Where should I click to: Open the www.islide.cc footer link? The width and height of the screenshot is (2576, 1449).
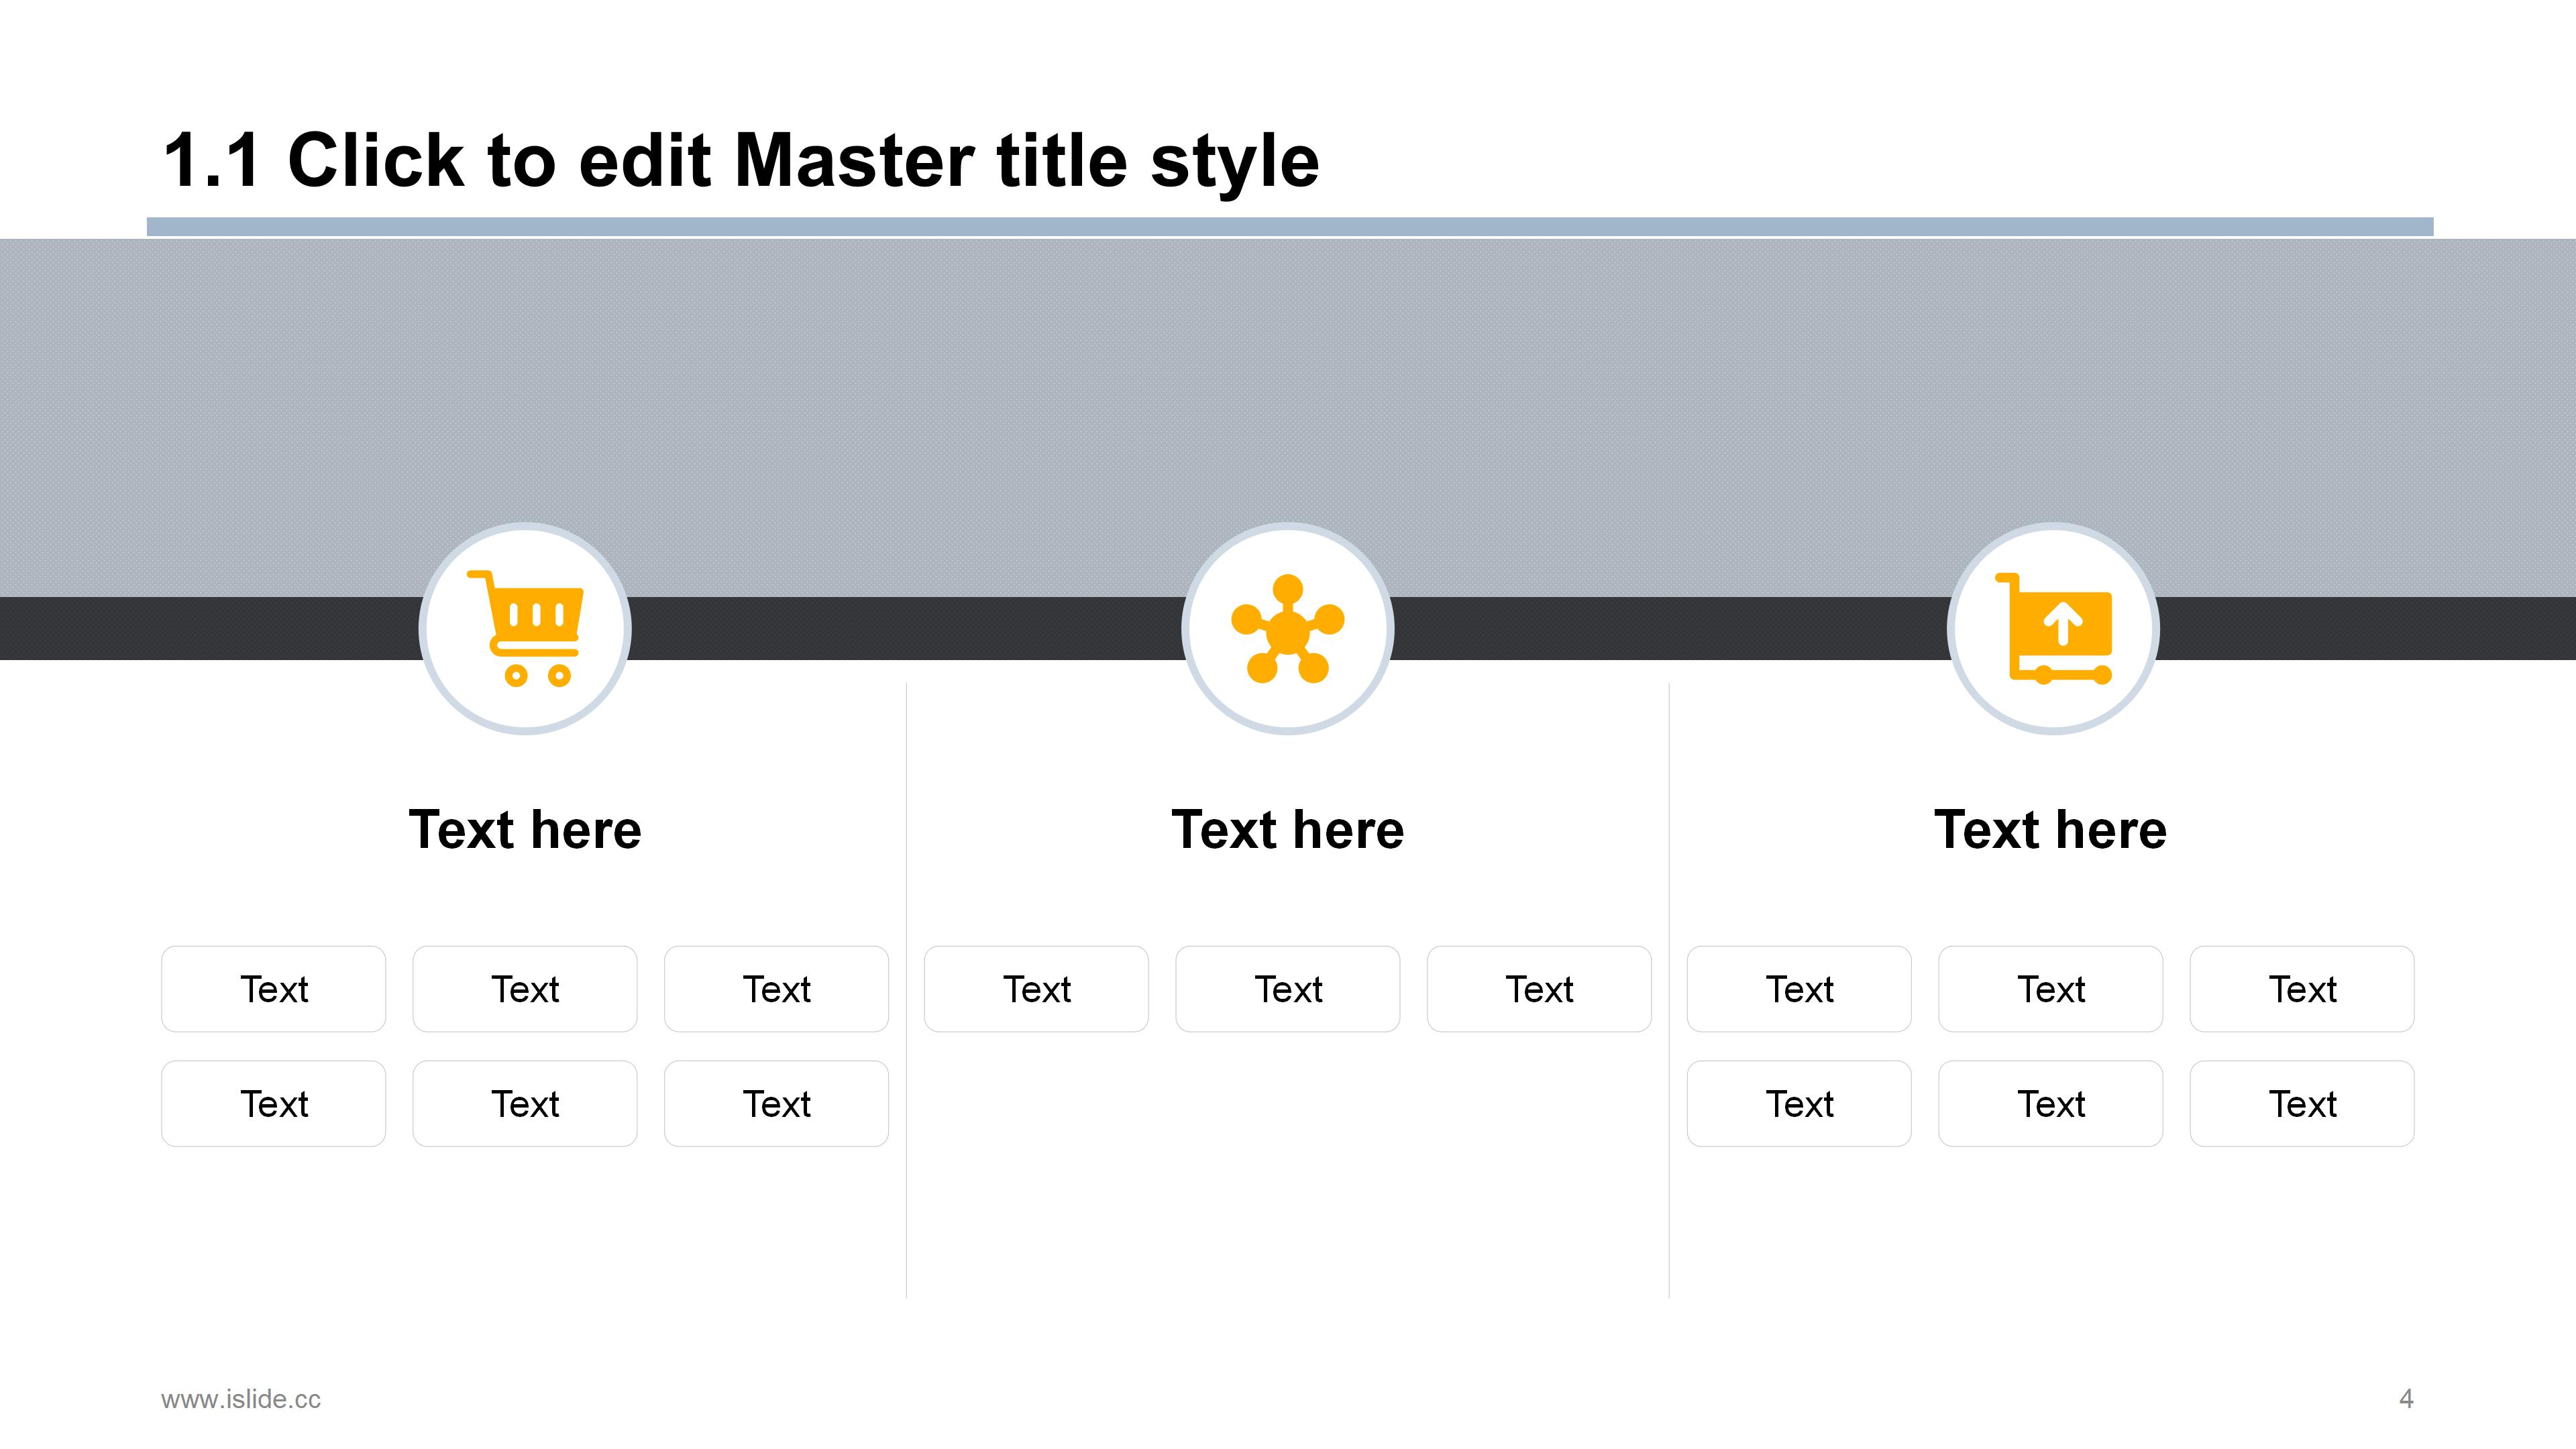(x=241, y=1399)
